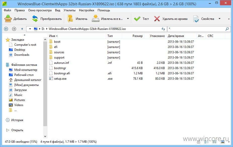Switch to details list view in status bar
Image resolution: width=233 pixels, height=147 pixels.
206,142
